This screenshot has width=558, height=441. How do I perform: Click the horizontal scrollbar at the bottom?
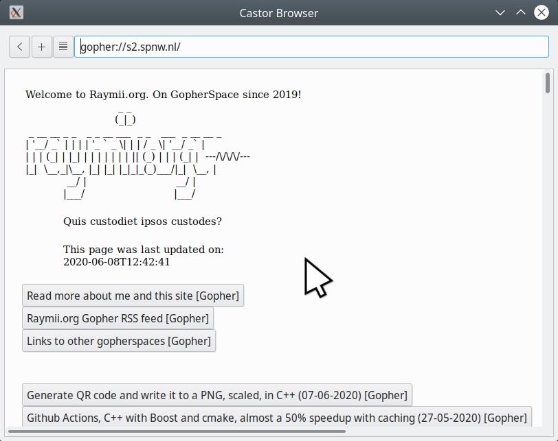click(179, 431)
